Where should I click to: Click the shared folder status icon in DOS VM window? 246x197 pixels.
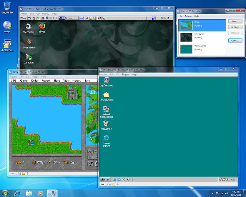(x=23, y=174)
